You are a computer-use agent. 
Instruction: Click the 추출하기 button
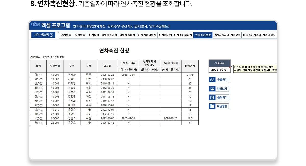219,80
